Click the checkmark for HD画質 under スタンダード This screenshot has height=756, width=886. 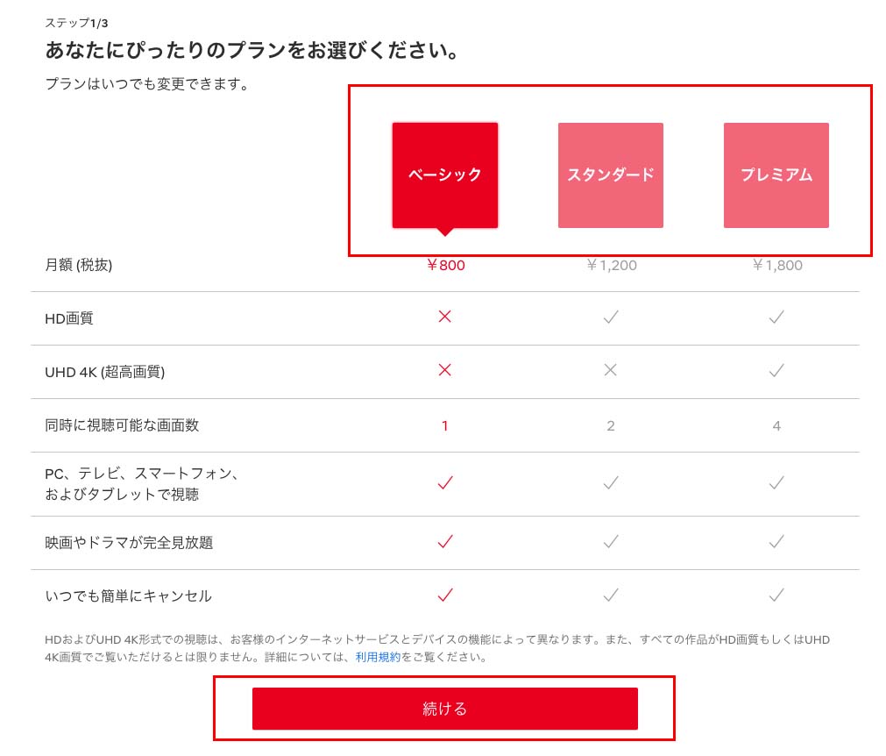tap(610, 316)
